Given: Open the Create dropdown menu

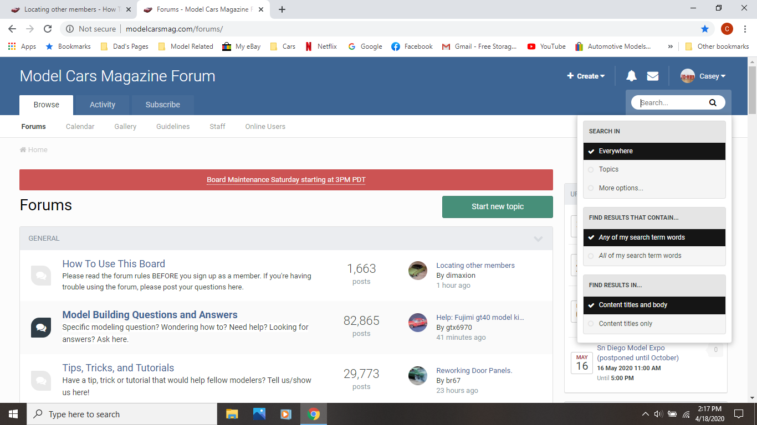Looking at the screenshot, I should (586, 76).
